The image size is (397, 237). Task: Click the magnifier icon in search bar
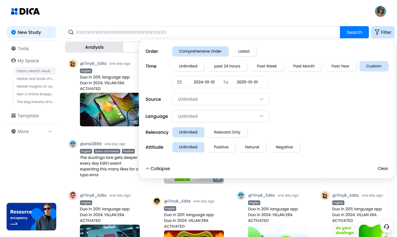pyautogui.click(x=71, y=32)
